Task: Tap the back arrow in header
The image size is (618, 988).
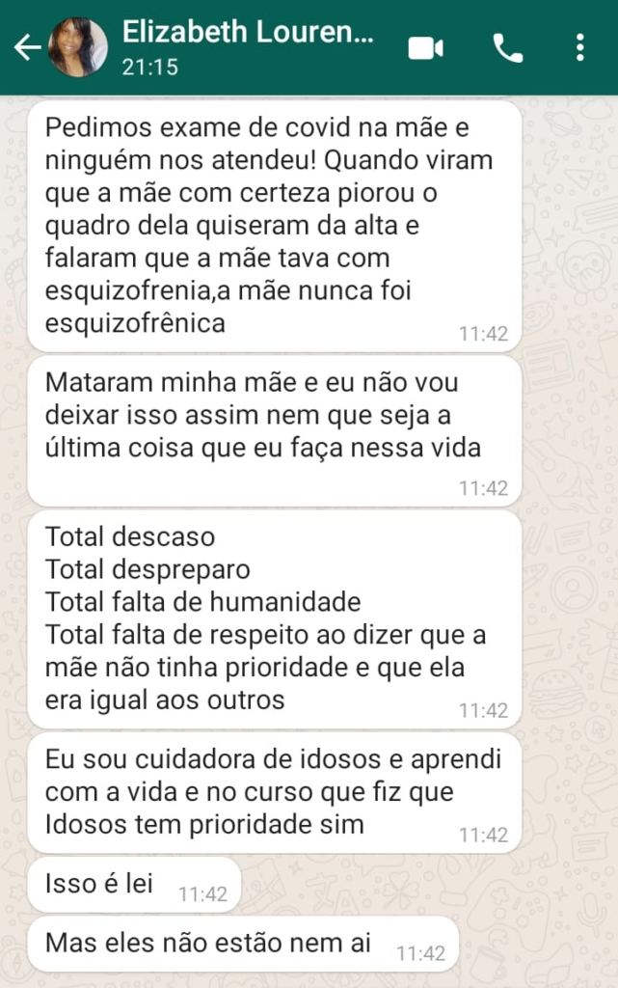Action: click(27, 47)
